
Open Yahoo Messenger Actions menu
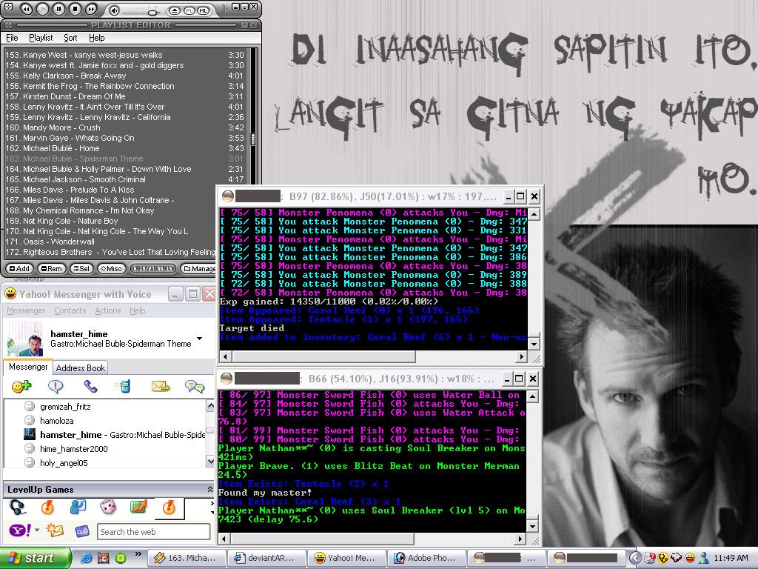point(108,310)
